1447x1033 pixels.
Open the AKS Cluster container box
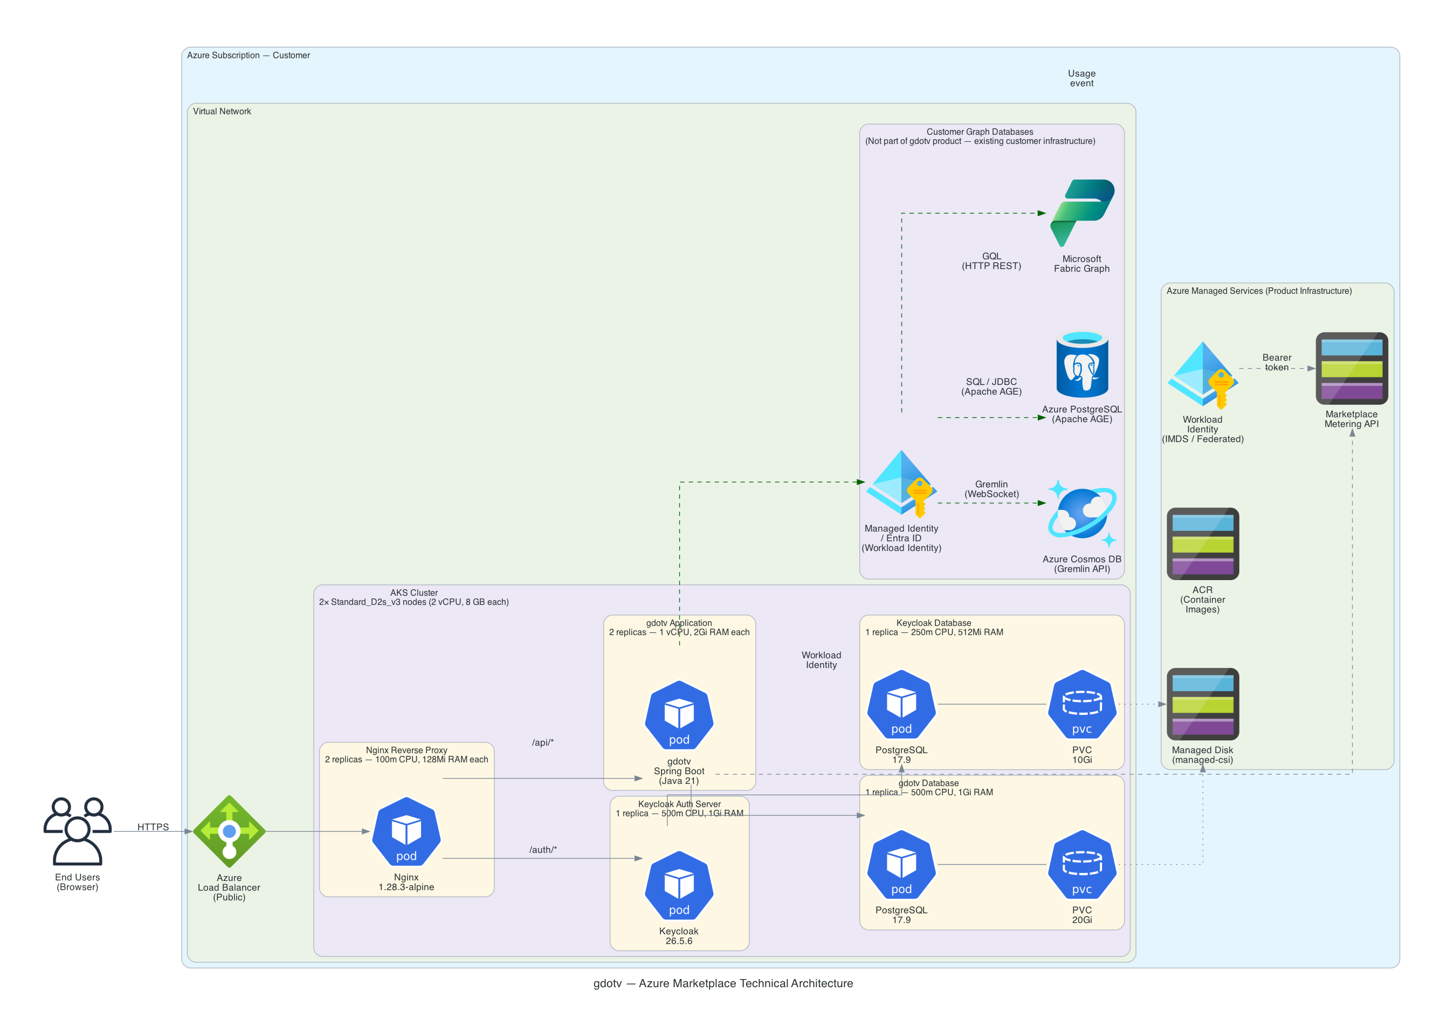pyautogui.click(x=414, y=591)
